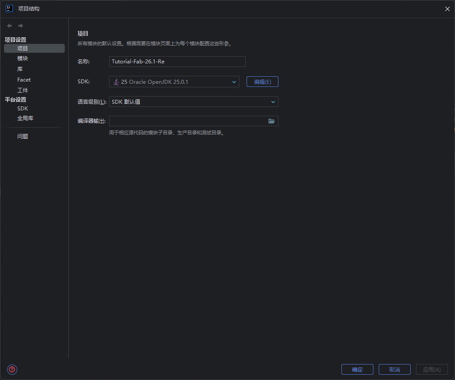Click the Java icon in SDK selector

[x=116, y=82]
